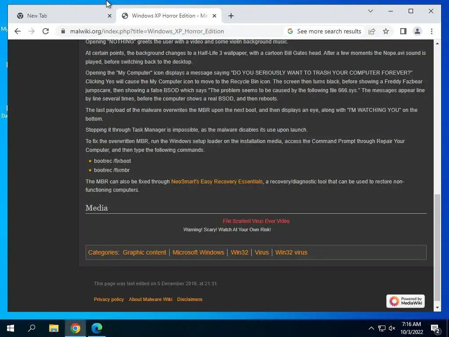Click the muted volume tray icon
449x337 pixels.
click(x=392, y=328)
